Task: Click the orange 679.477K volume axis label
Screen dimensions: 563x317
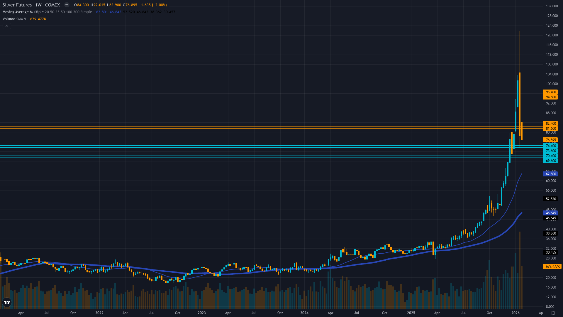Action: pyautogui.click(x=552, y=267)
